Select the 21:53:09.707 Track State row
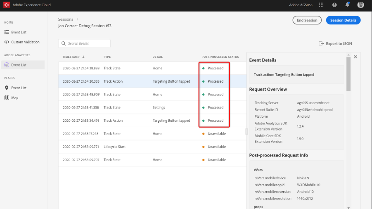Viewport: 372px width, 209px height. tap(152, 160)
